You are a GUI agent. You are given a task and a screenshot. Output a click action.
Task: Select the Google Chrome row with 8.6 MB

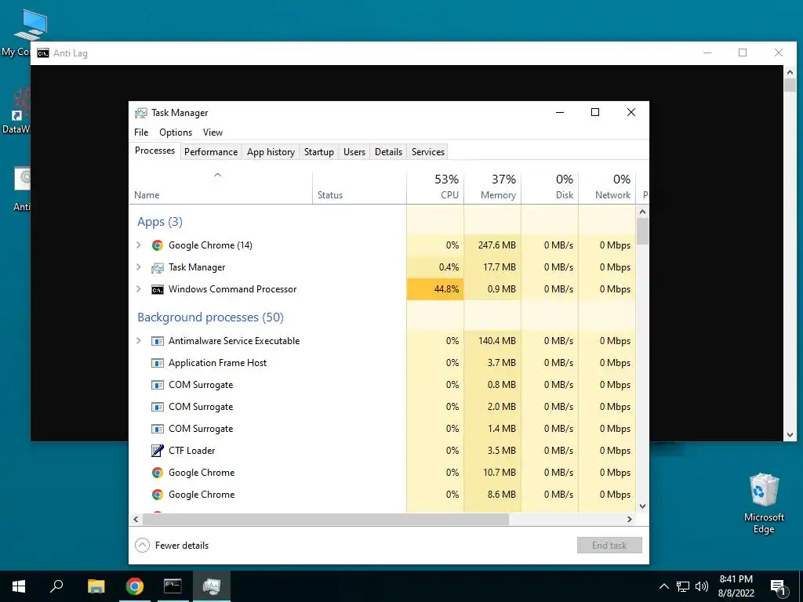pos(383,495)
